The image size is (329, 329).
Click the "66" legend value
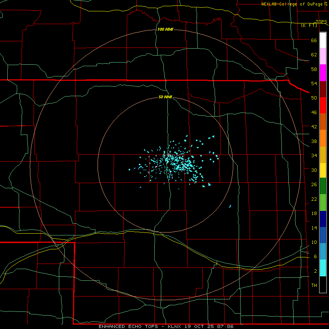pyautogui.click(x=314, y=41)
